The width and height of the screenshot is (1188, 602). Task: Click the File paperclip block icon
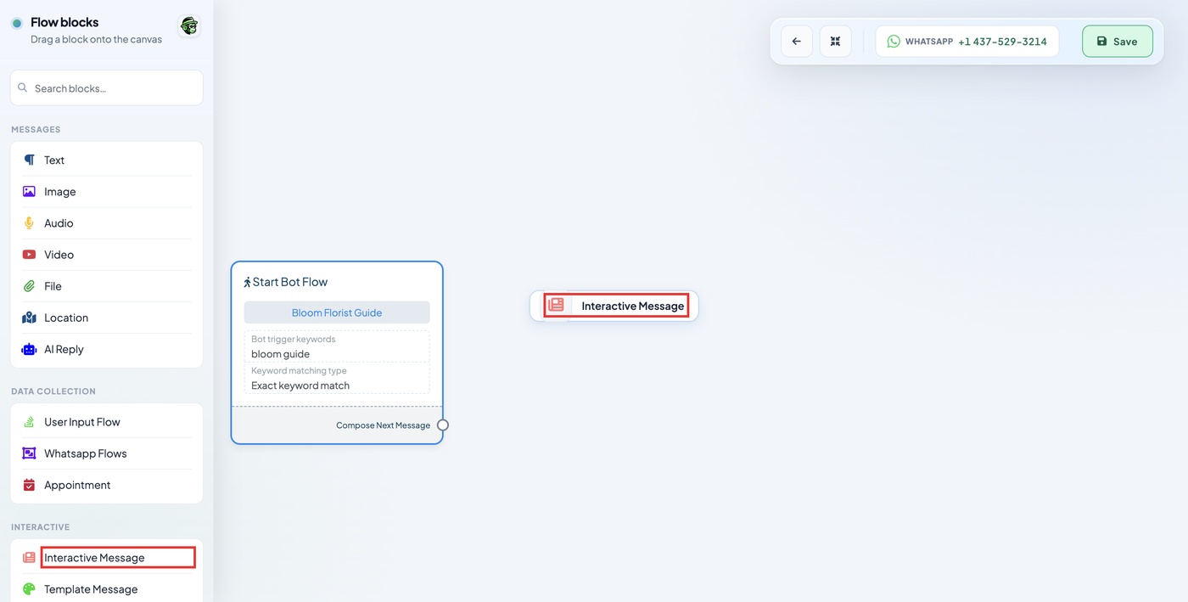tap(29, 286)
